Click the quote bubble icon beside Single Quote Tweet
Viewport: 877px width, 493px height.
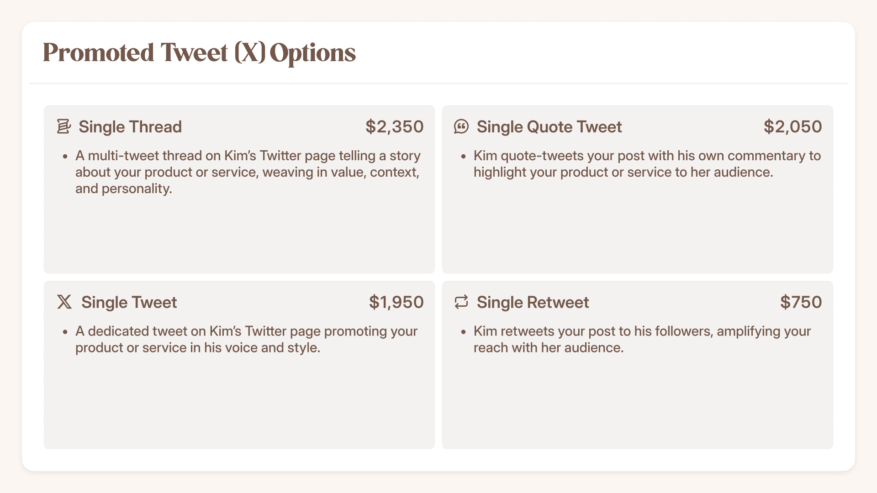pyautogui.click(x=461, y=126)
